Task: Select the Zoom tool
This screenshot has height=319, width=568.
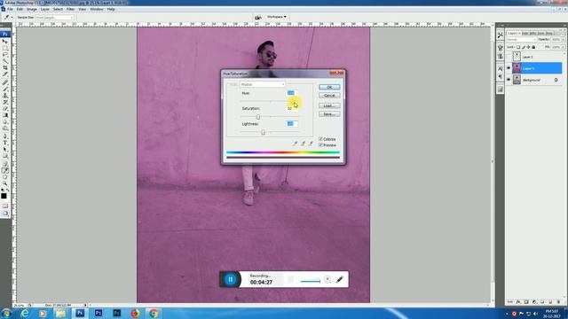Action: point(5,183)
